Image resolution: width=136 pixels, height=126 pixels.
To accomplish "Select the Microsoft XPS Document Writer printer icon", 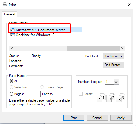I will [x=13, y=30].
